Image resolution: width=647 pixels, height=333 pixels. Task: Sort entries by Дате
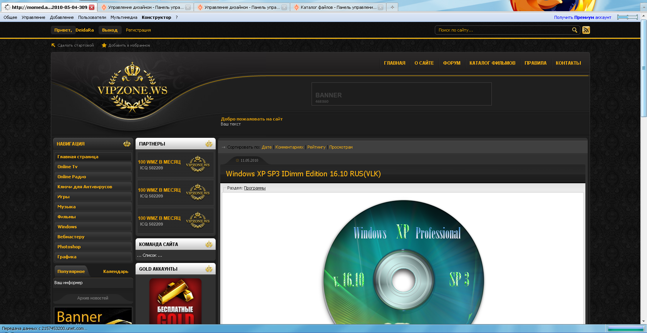(x=267, y=147)
